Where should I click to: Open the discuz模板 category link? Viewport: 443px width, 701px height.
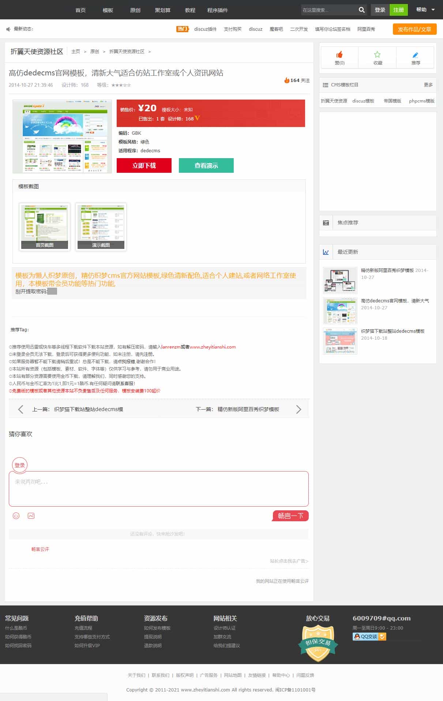363,101
